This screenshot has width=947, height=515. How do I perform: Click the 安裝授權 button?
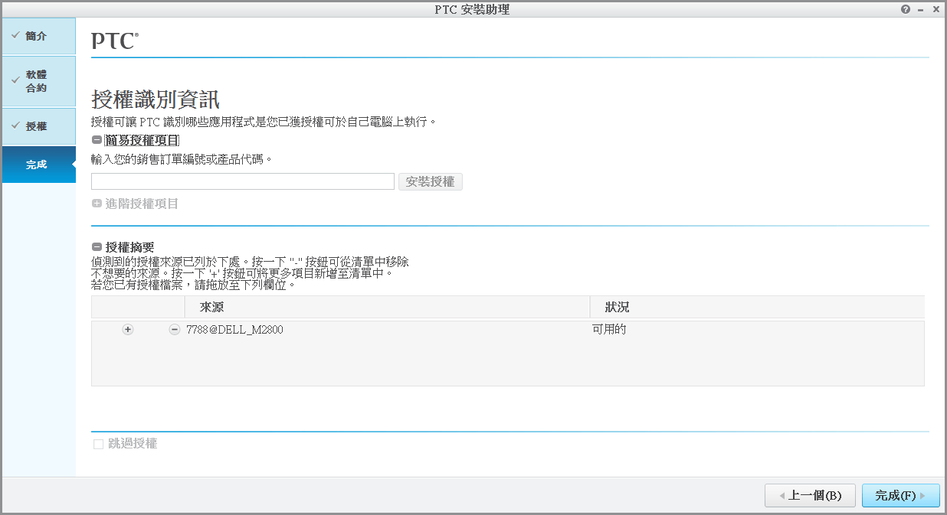(430, 181)
